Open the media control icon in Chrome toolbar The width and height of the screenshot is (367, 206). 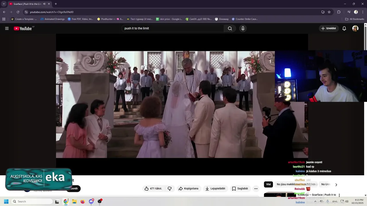pos(349,12)
